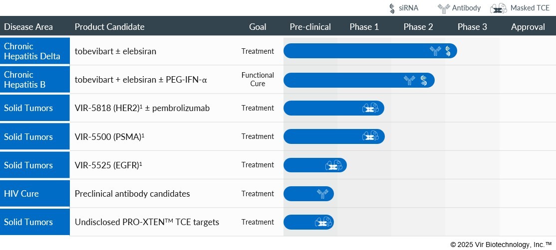Click masked TCE icon on PRO-XTEN bar
The image size is (556, 250).
click(x=323, y=222)
